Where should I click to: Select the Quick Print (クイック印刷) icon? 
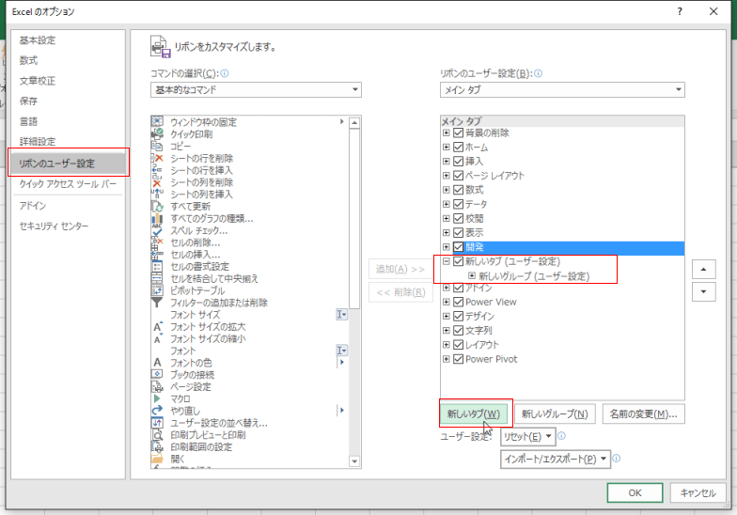157,133
